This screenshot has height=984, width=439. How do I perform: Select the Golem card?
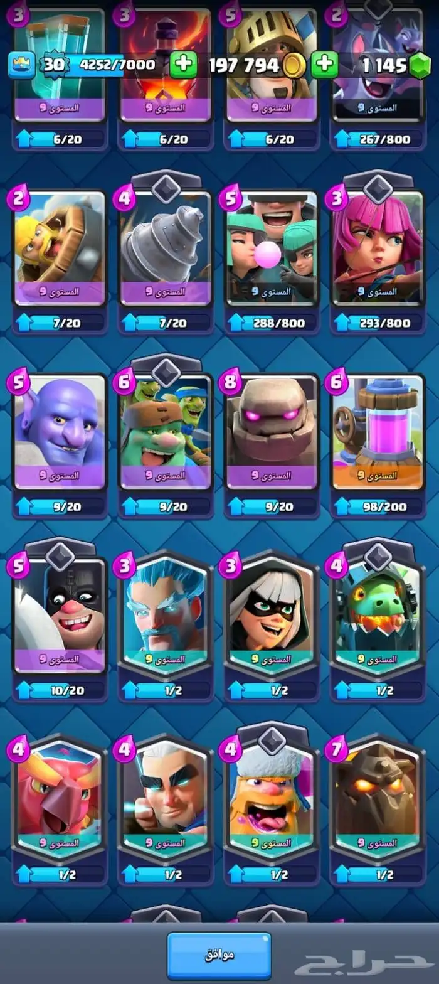coord(272,431)
